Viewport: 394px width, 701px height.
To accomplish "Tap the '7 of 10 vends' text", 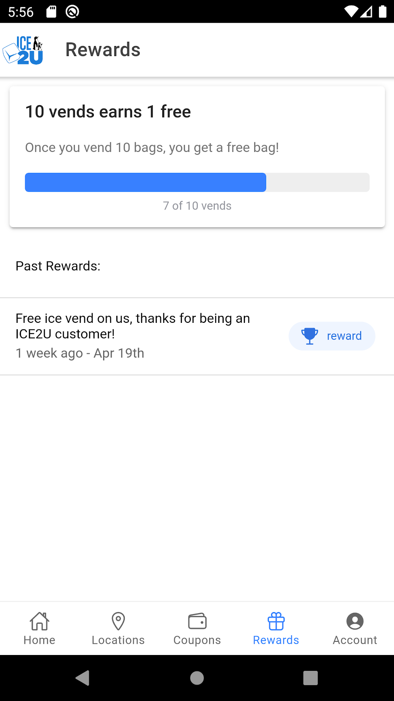I will coord(197,206).
